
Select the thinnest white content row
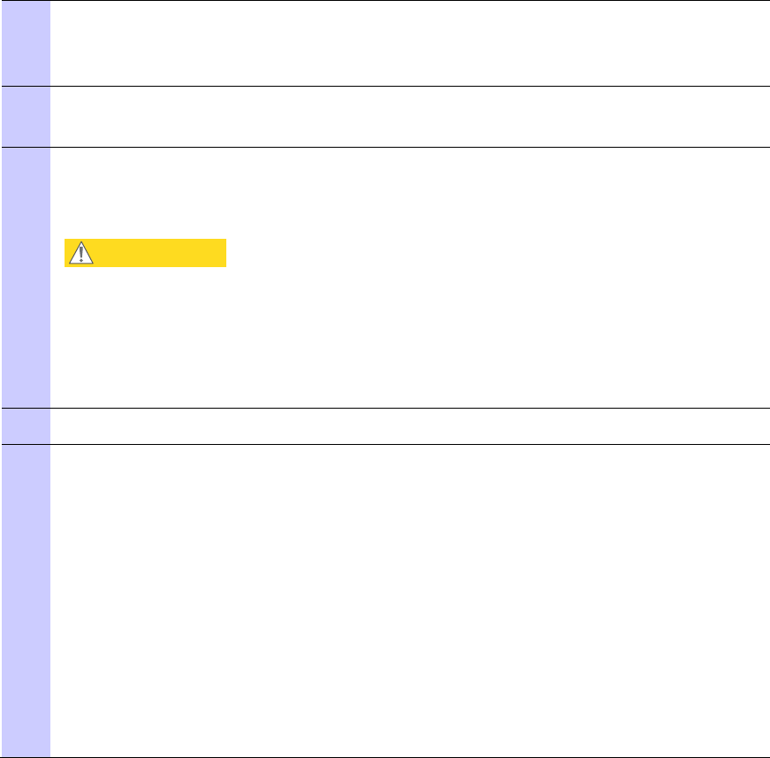click(x=410, y=426)
